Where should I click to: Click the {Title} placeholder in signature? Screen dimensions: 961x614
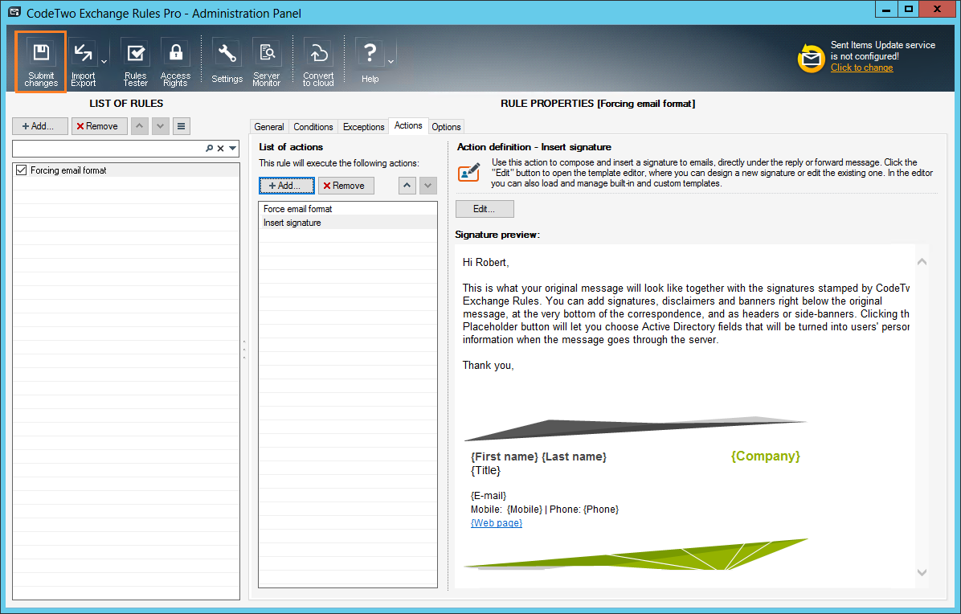(x=485, y=471)
